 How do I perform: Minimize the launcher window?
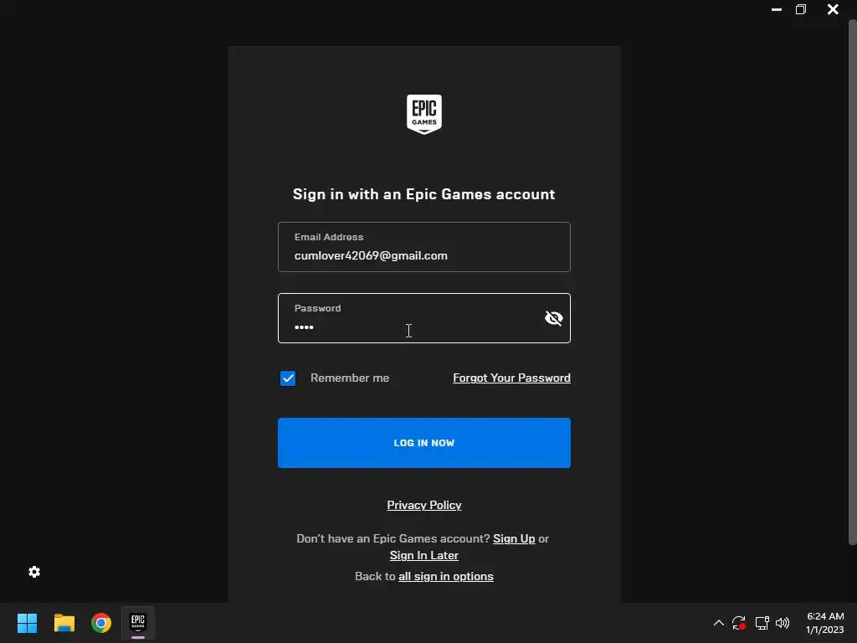pos(776,9)
